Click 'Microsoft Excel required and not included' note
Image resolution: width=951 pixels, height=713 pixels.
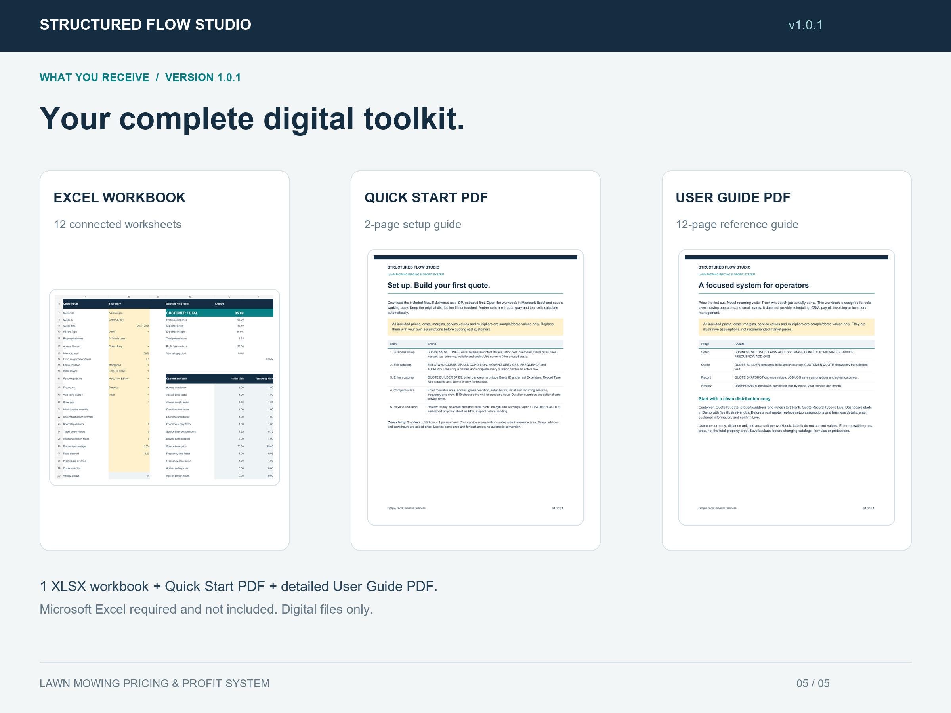tap(206, 610)
